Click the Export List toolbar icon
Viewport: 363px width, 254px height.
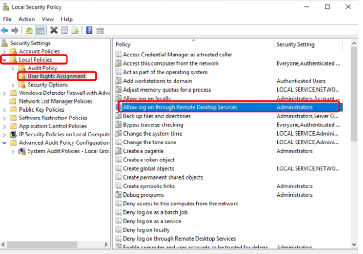tap(75, 31)
